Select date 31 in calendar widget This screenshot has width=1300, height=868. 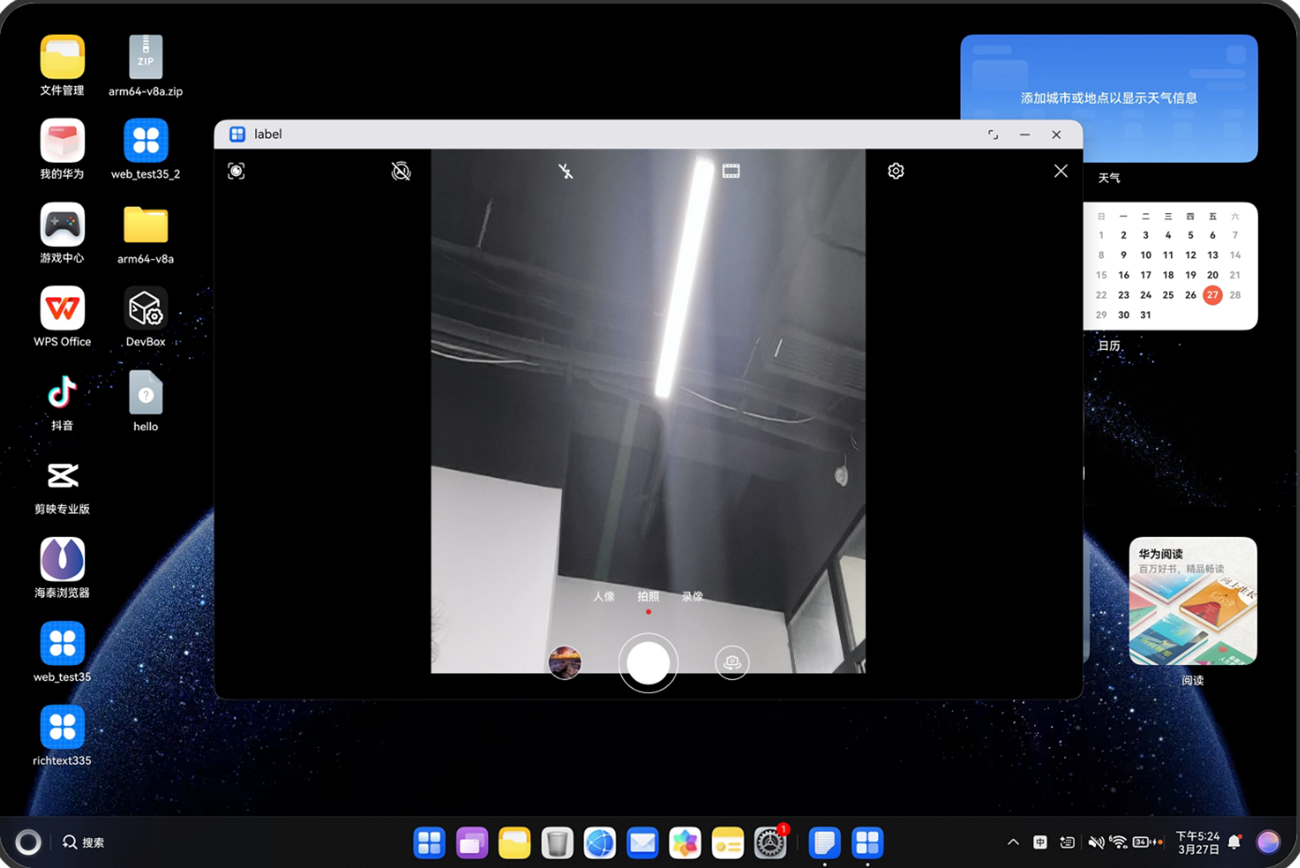(1145, 314)
